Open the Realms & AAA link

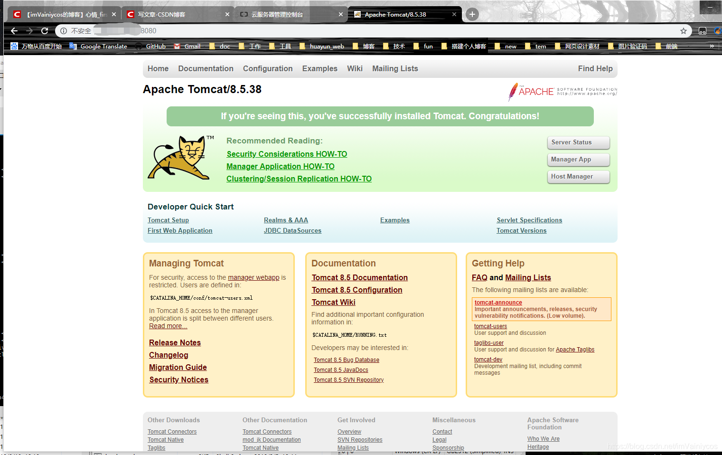coord(286,220)
